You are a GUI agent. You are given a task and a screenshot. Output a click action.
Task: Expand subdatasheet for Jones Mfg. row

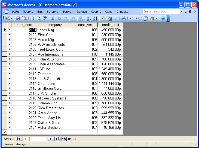[x=9, y=30]
